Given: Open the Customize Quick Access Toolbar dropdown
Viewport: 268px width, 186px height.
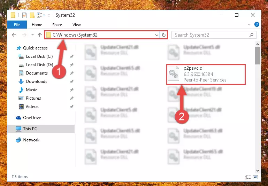Looking at the screenshot, I should (49, 16).
